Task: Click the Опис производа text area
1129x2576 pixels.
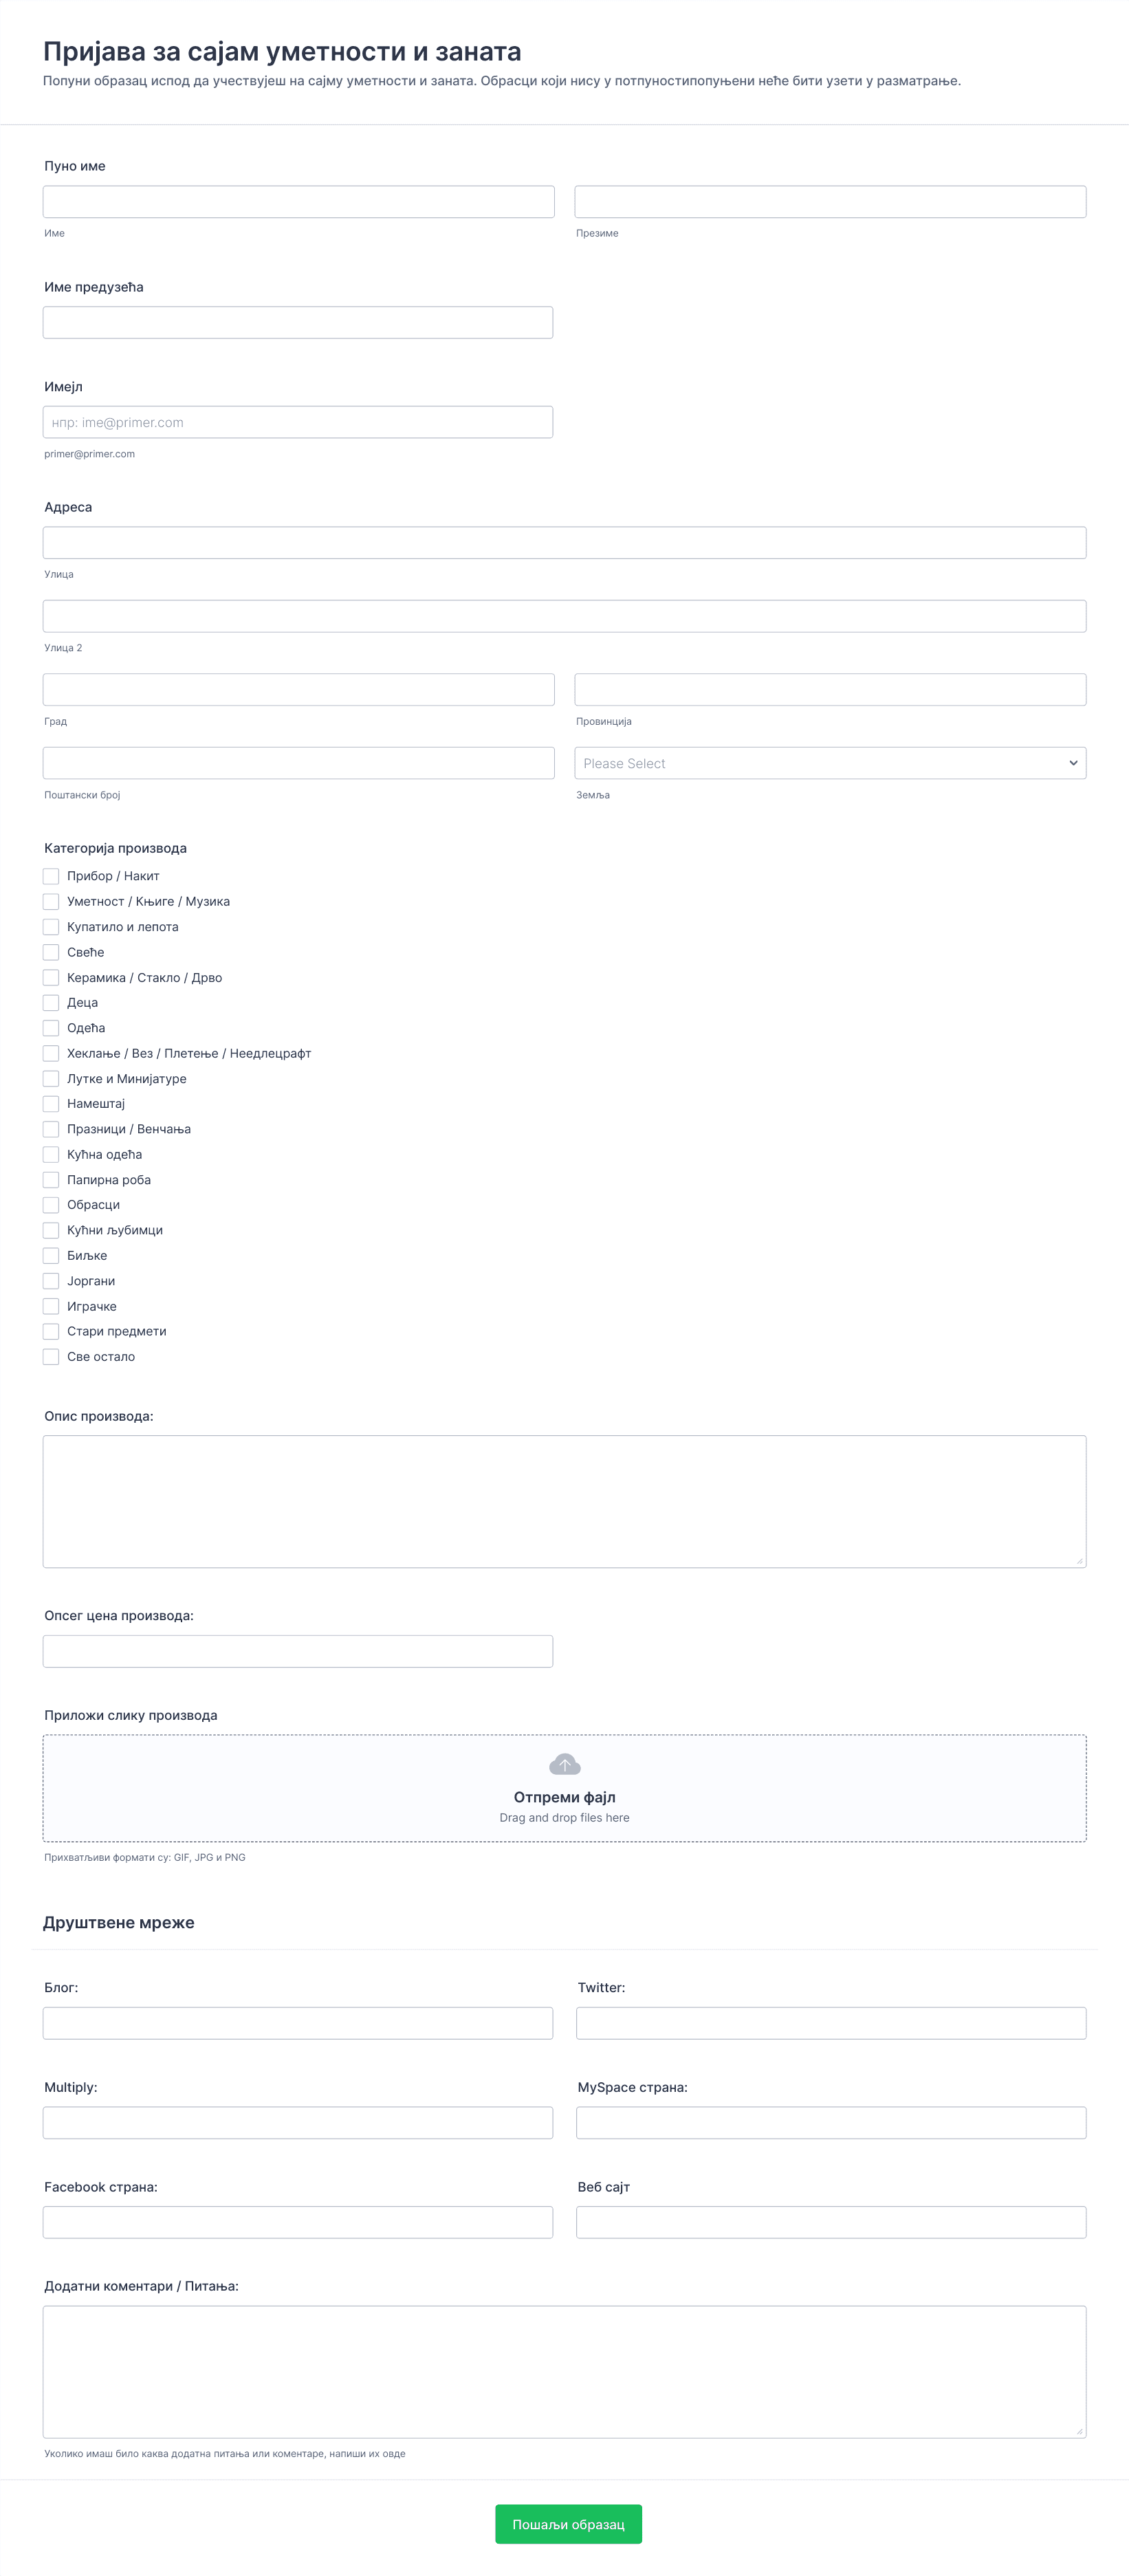Action: coord(564,1501)
